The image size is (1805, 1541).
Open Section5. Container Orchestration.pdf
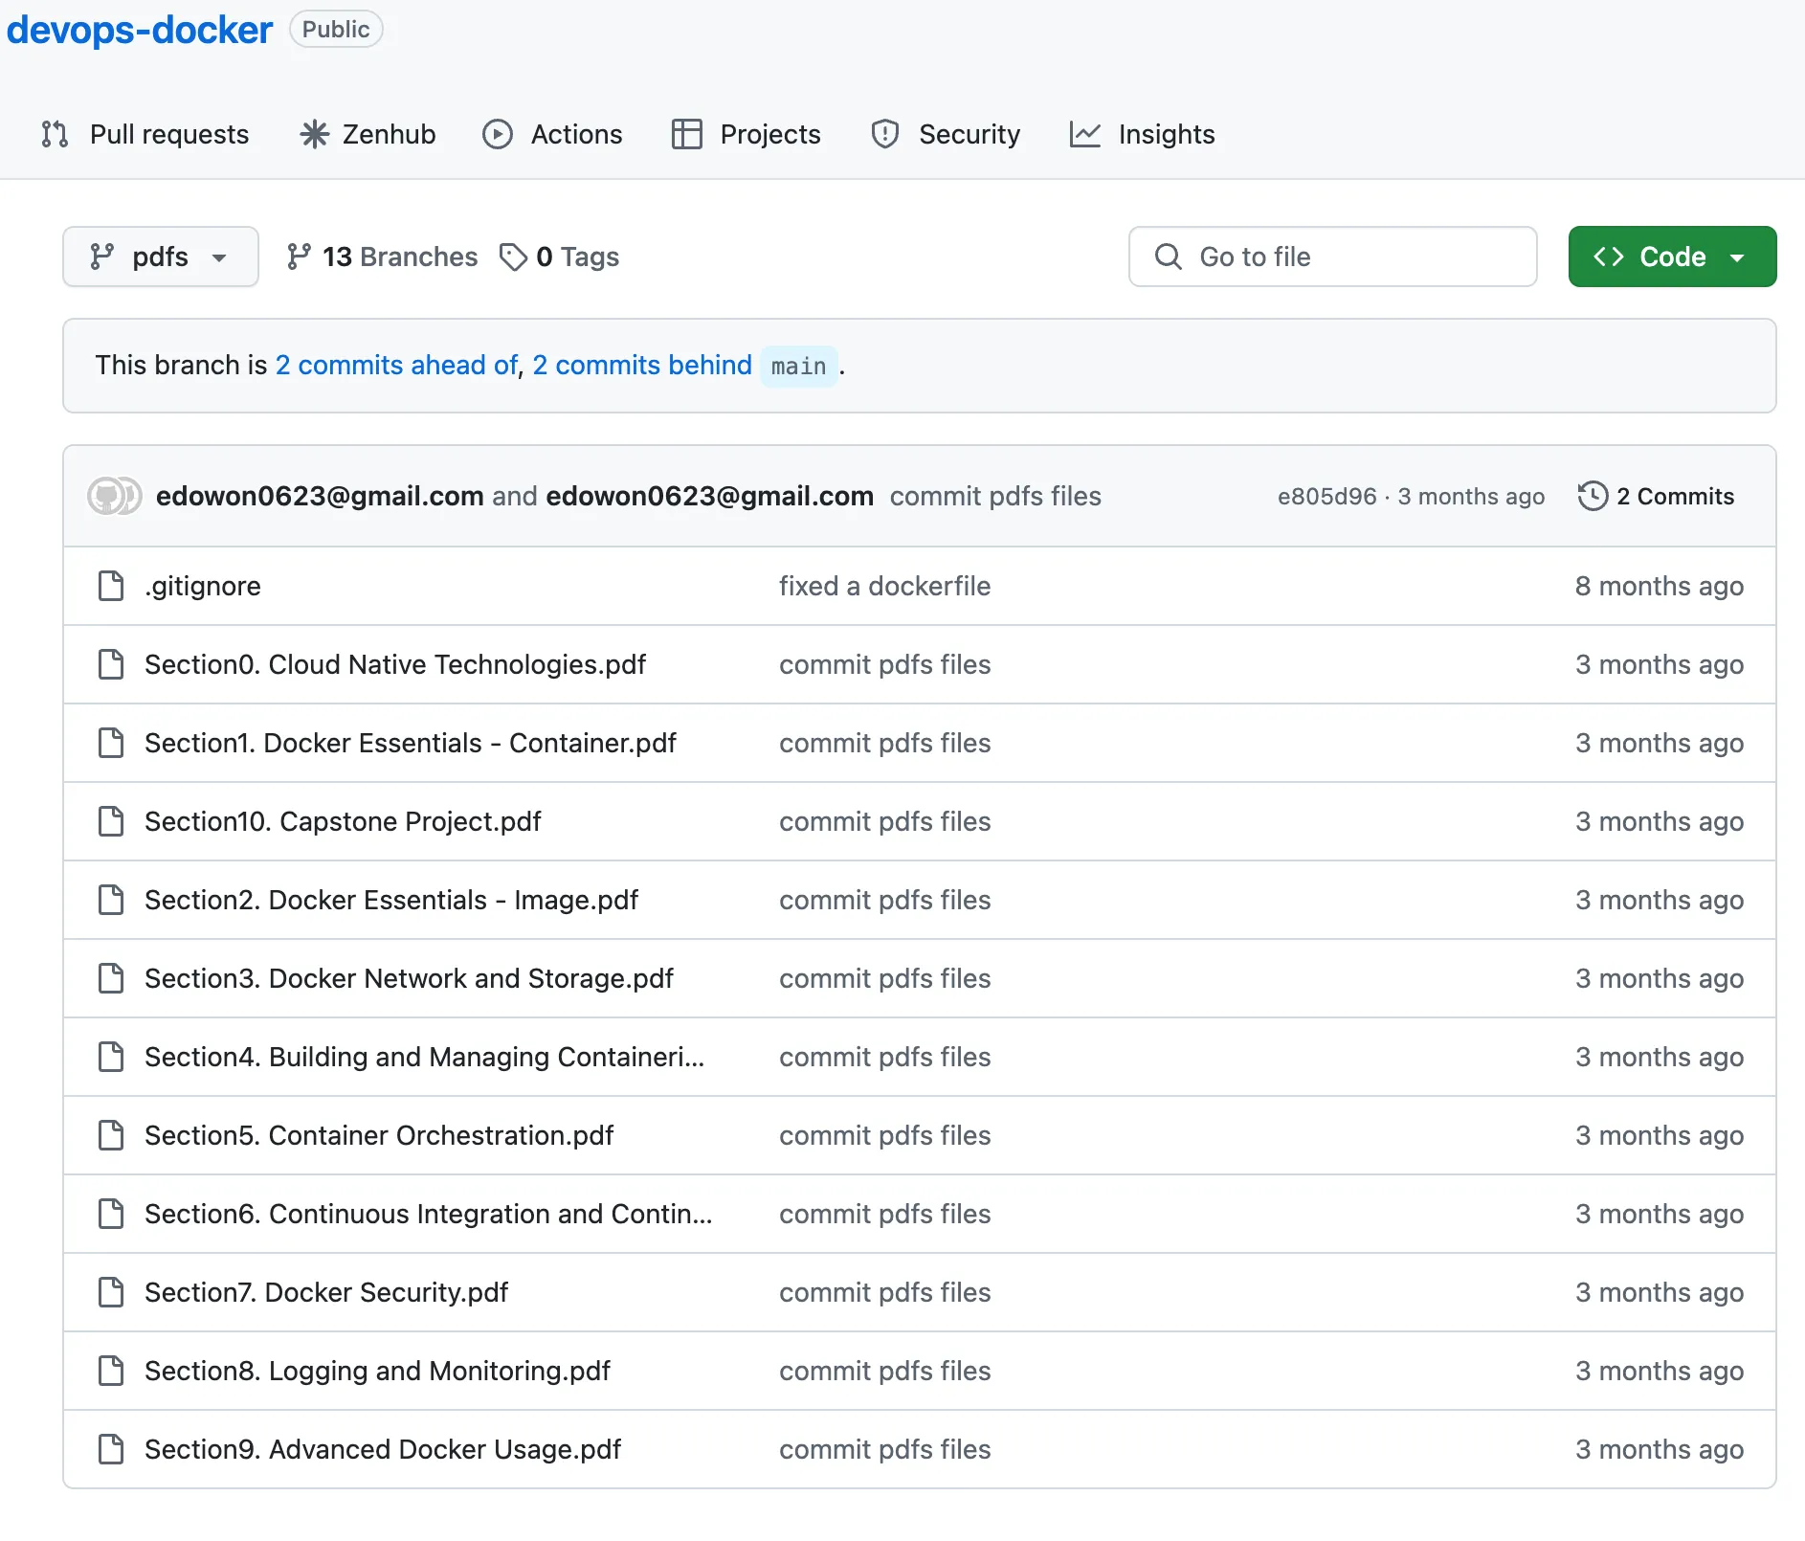click(x=379, y=1135)
